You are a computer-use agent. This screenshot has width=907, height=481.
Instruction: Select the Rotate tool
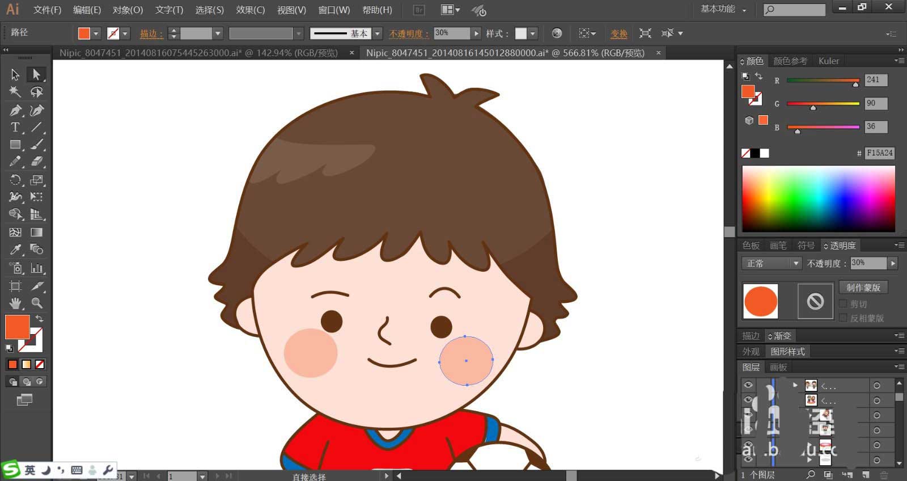15,180
